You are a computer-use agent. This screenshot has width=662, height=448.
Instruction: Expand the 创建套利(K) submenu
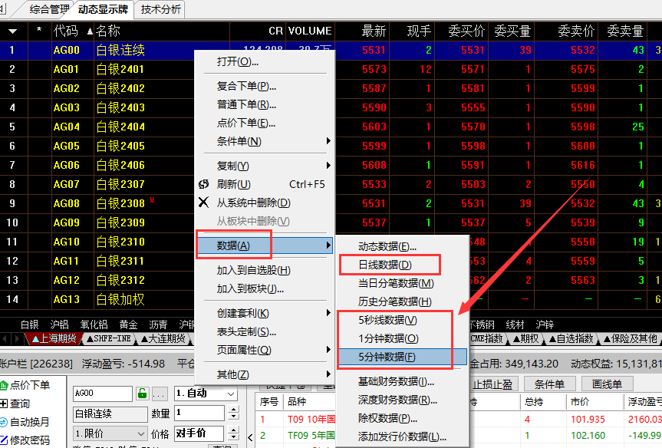coord(265,313)
